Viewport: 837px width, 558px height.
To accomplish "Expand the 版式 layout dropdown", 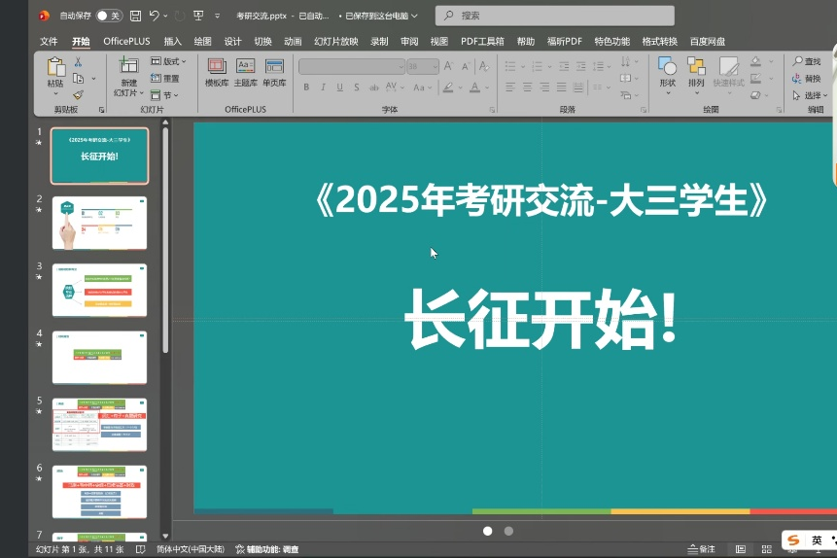I will pos(169,61).
